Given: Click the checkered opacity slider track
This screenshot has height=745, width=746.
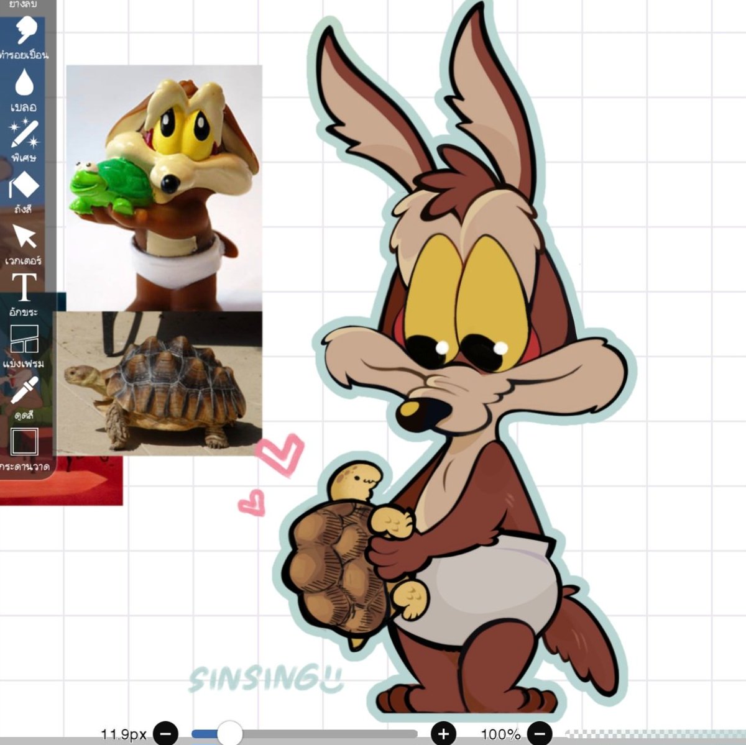Looking at the screenshot, I should pos(656,734).
